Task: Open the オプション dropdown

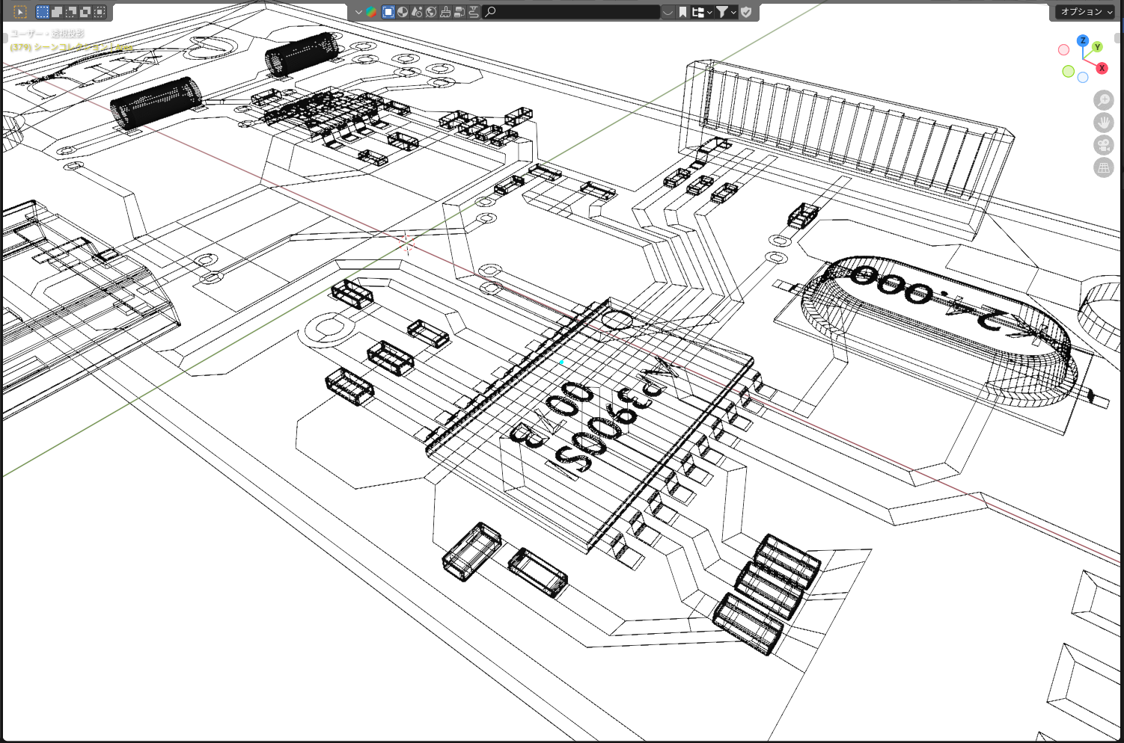Action: pos(1087,12)
